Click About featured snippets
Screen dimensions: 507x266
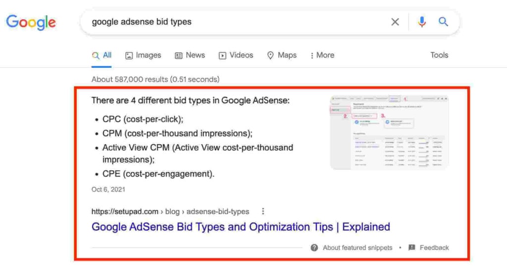coord(357,248)
